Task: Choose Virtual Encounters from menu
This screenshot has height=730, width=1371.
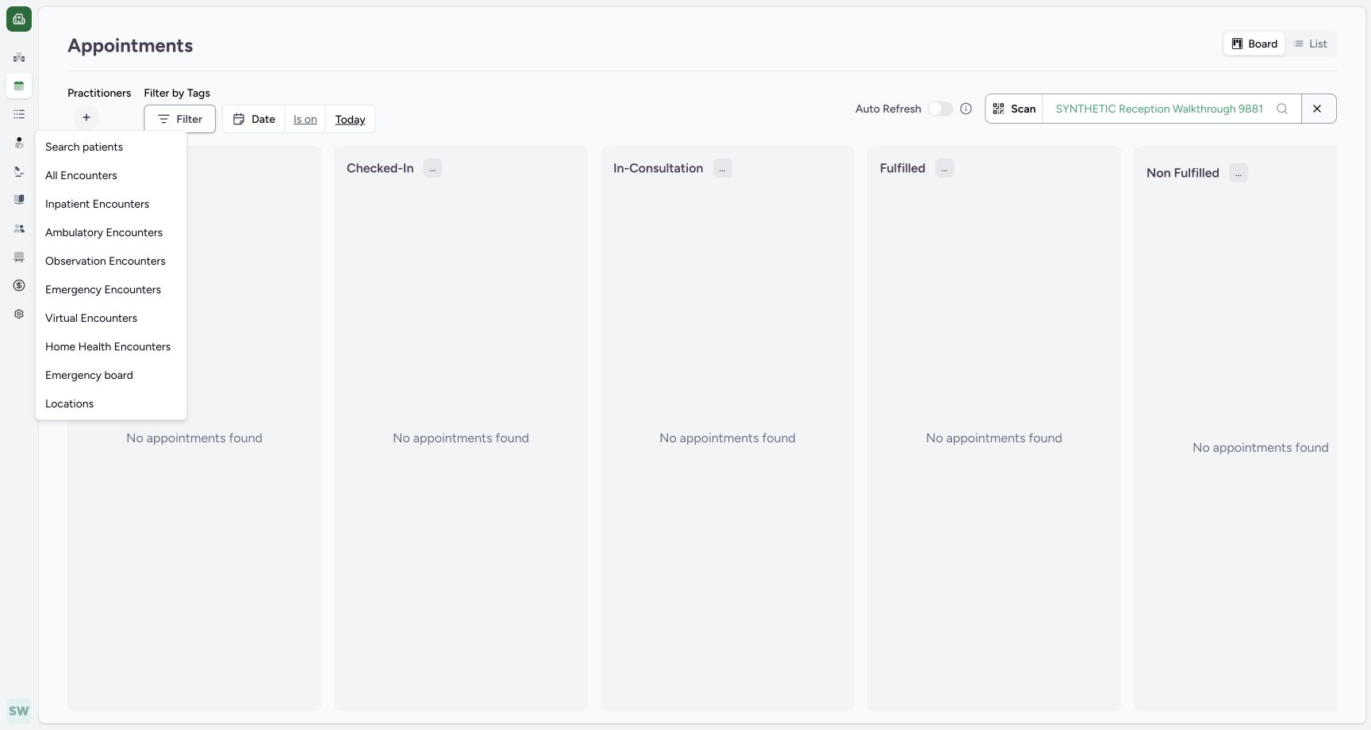Action: tap(111, 318)
